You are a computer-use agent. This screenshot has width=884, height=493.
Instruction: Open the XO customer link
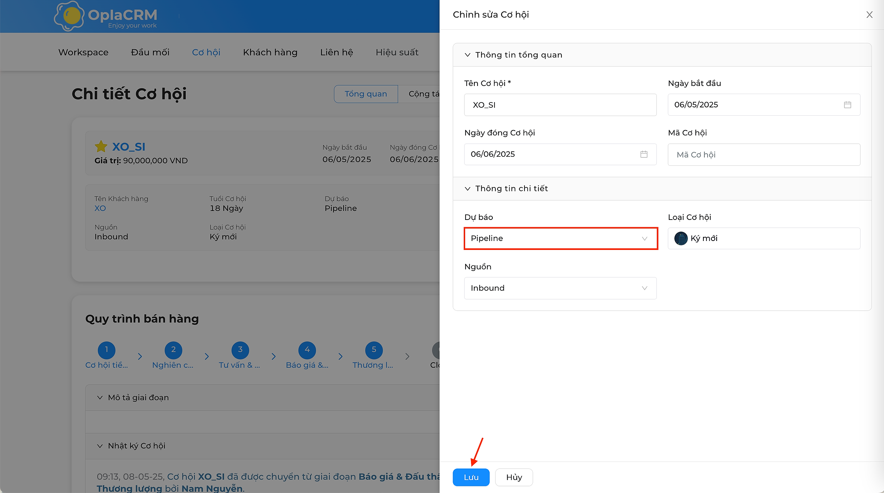tap(100, 208)
